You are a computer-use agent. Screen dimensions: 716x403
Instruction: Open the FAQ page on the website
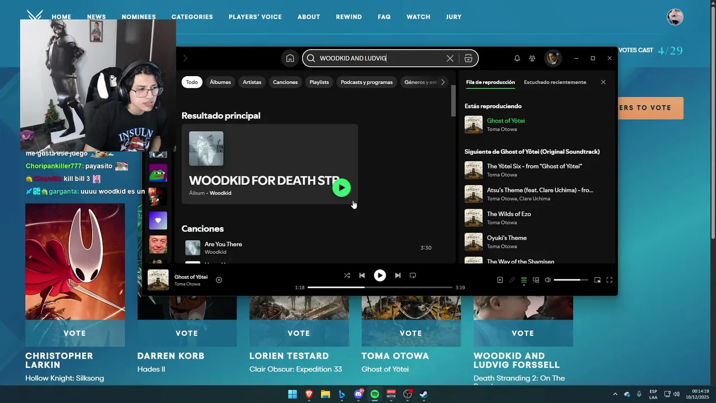384,17
